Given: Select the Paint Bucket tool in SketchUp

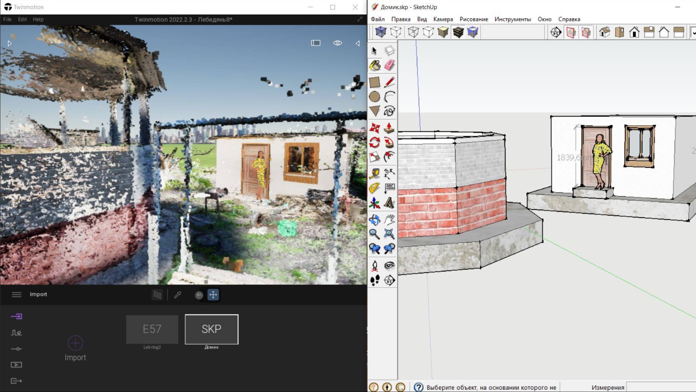Looking at the screenshot, I should 375,65.
